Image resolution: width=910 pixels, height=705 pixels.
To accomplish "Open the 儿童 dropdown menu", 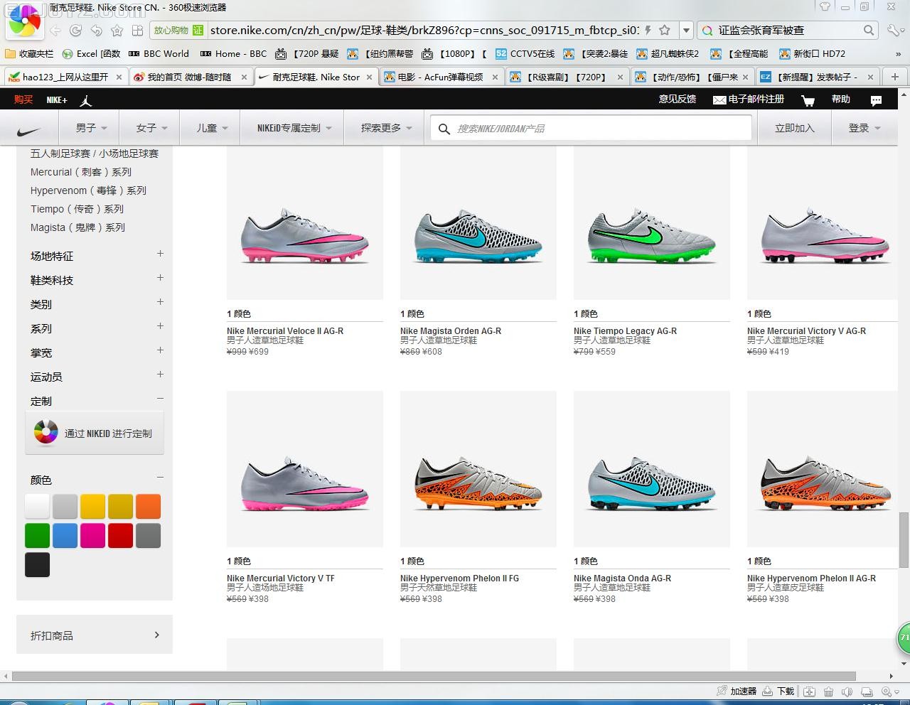I will click(x=212, y=129).
